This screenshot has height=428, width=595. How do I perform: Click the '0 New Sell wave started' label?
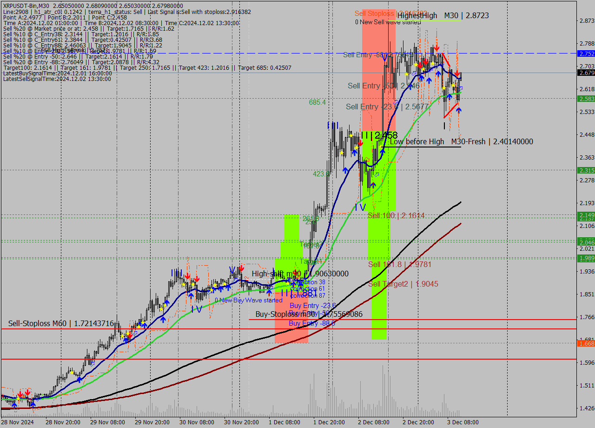(388, 22)
